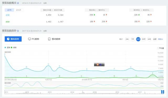This screenshot has width=168, height=98.
Task: Click green down arrow beside -22%
Action: (x=139, y=15)
